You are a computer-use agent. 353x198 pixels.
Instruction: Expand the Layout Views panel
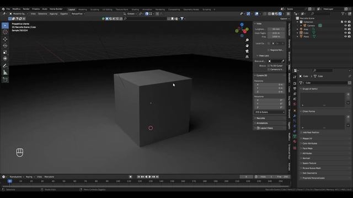coord(266,128)
